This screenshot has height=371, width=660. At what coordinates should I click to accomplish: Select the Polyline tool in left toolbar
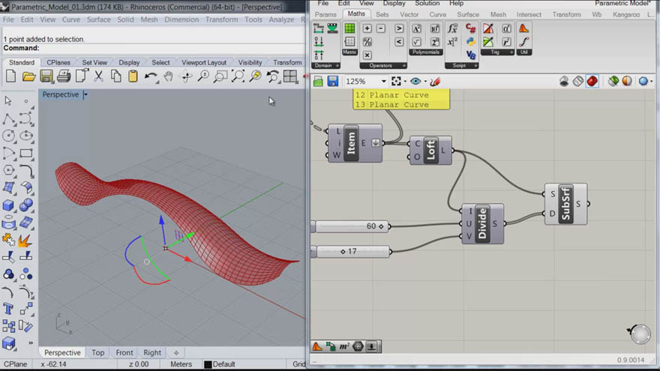click(x=8, y=119)
